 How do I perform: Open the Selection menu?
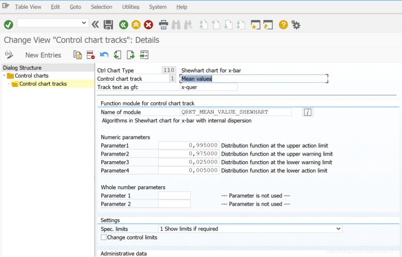pos(101,7)
